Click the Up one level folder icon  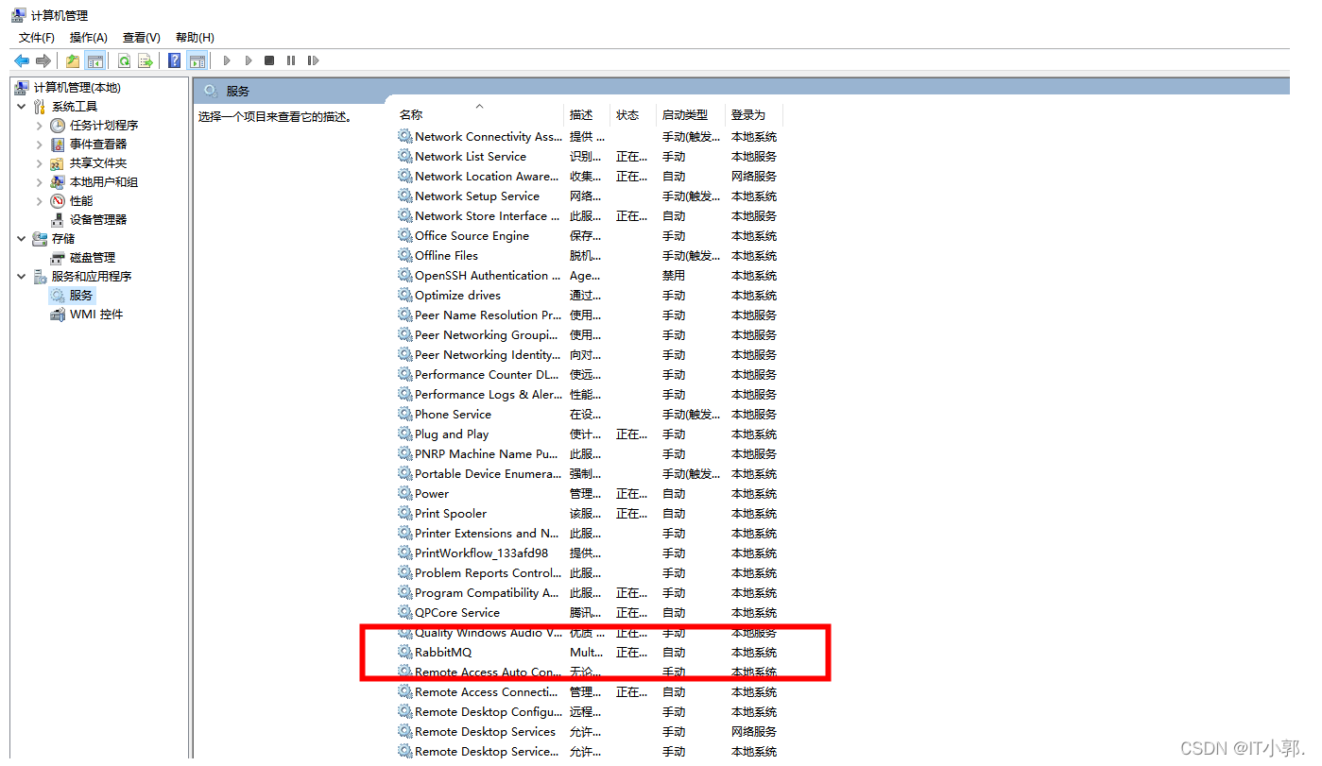click(73, 60)
